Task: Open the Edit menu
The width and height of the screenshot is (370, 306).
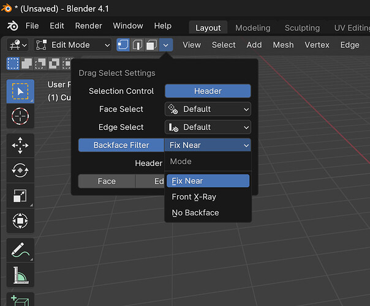Action: tap(57, 26)
